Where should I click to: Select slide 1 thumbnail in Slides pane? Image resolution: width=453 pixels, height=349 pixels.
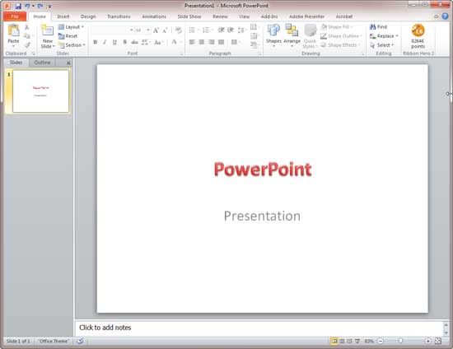tap(40, 91)
